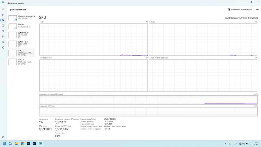Open the Services page icon

tap(3, 48)
